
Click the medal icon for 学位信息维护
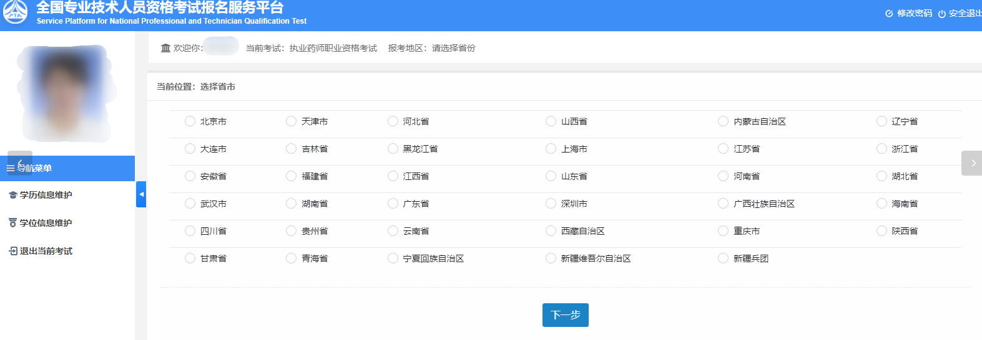pyautogui.click(x=12, y=223)
